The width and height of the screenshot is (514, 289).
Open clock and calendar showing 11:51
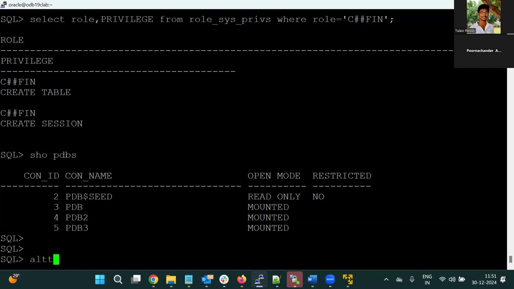pyautogui.click(x=484, y=279)
